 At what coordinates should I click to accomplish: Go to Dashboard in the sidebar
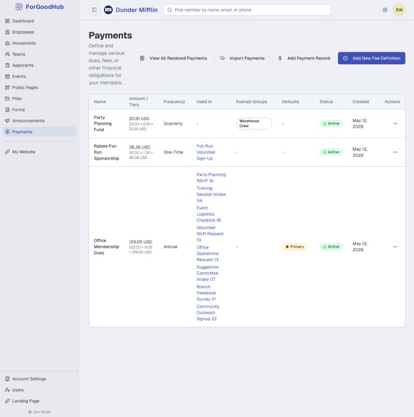39,21
